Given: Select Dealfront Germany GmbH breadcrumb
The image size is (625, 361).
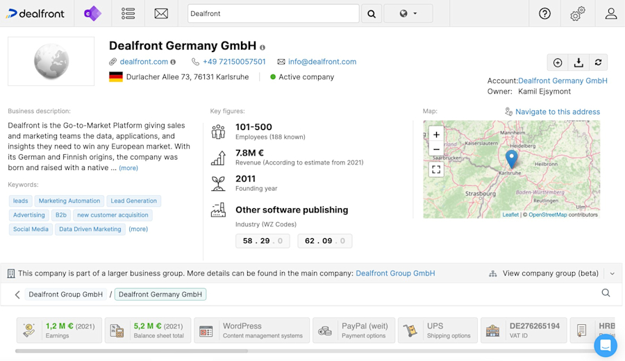Looking at the screenshot, I should [x=160, y=294].
